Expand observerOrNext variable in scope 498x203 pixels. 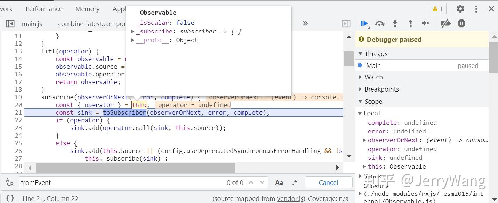tap(364, 140)
